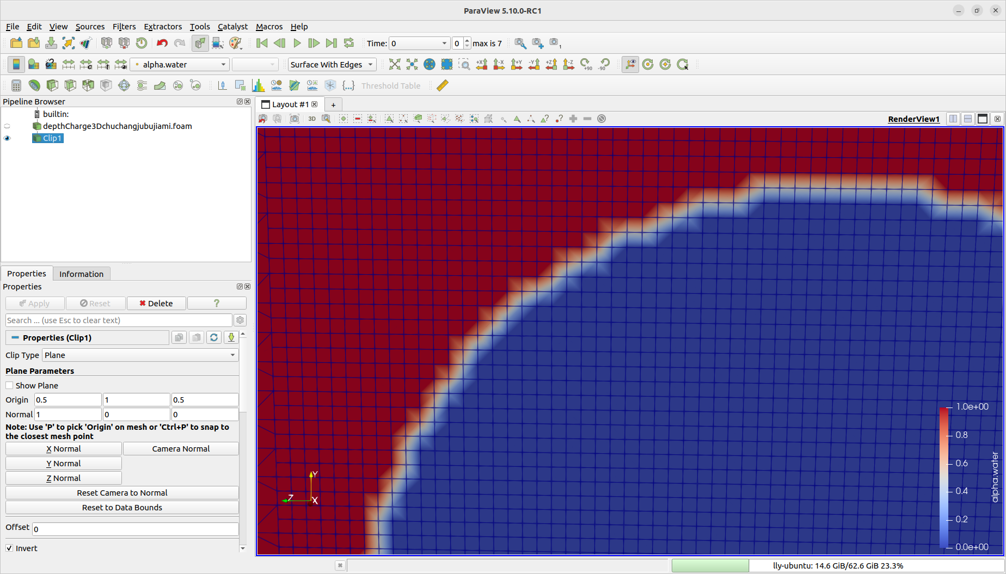Apply the Slice filter icon
The width and height of the screenshot is (1006, 574).
click(x=70, y=85)
